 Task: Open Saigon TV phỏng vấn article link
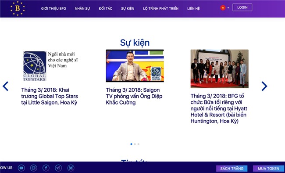[x=134, y=96]
